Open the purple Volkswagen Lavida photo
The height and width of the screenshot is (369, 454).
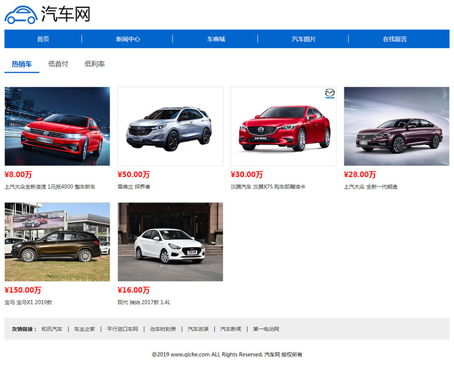[397, 126]
